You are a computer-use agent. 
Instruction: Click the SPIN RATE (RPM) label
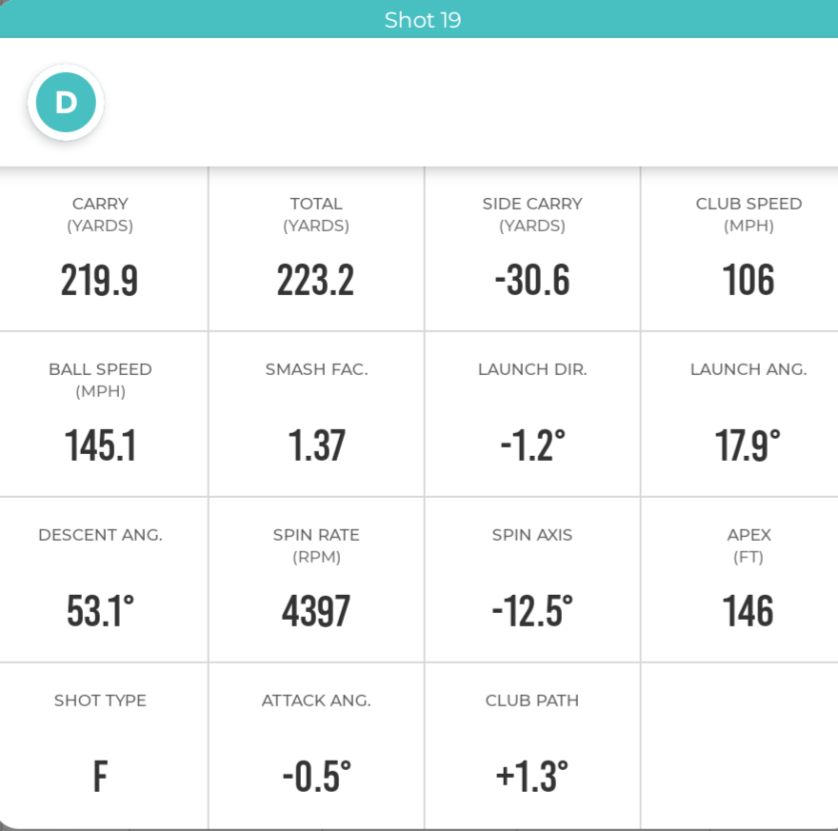[316, 545]
